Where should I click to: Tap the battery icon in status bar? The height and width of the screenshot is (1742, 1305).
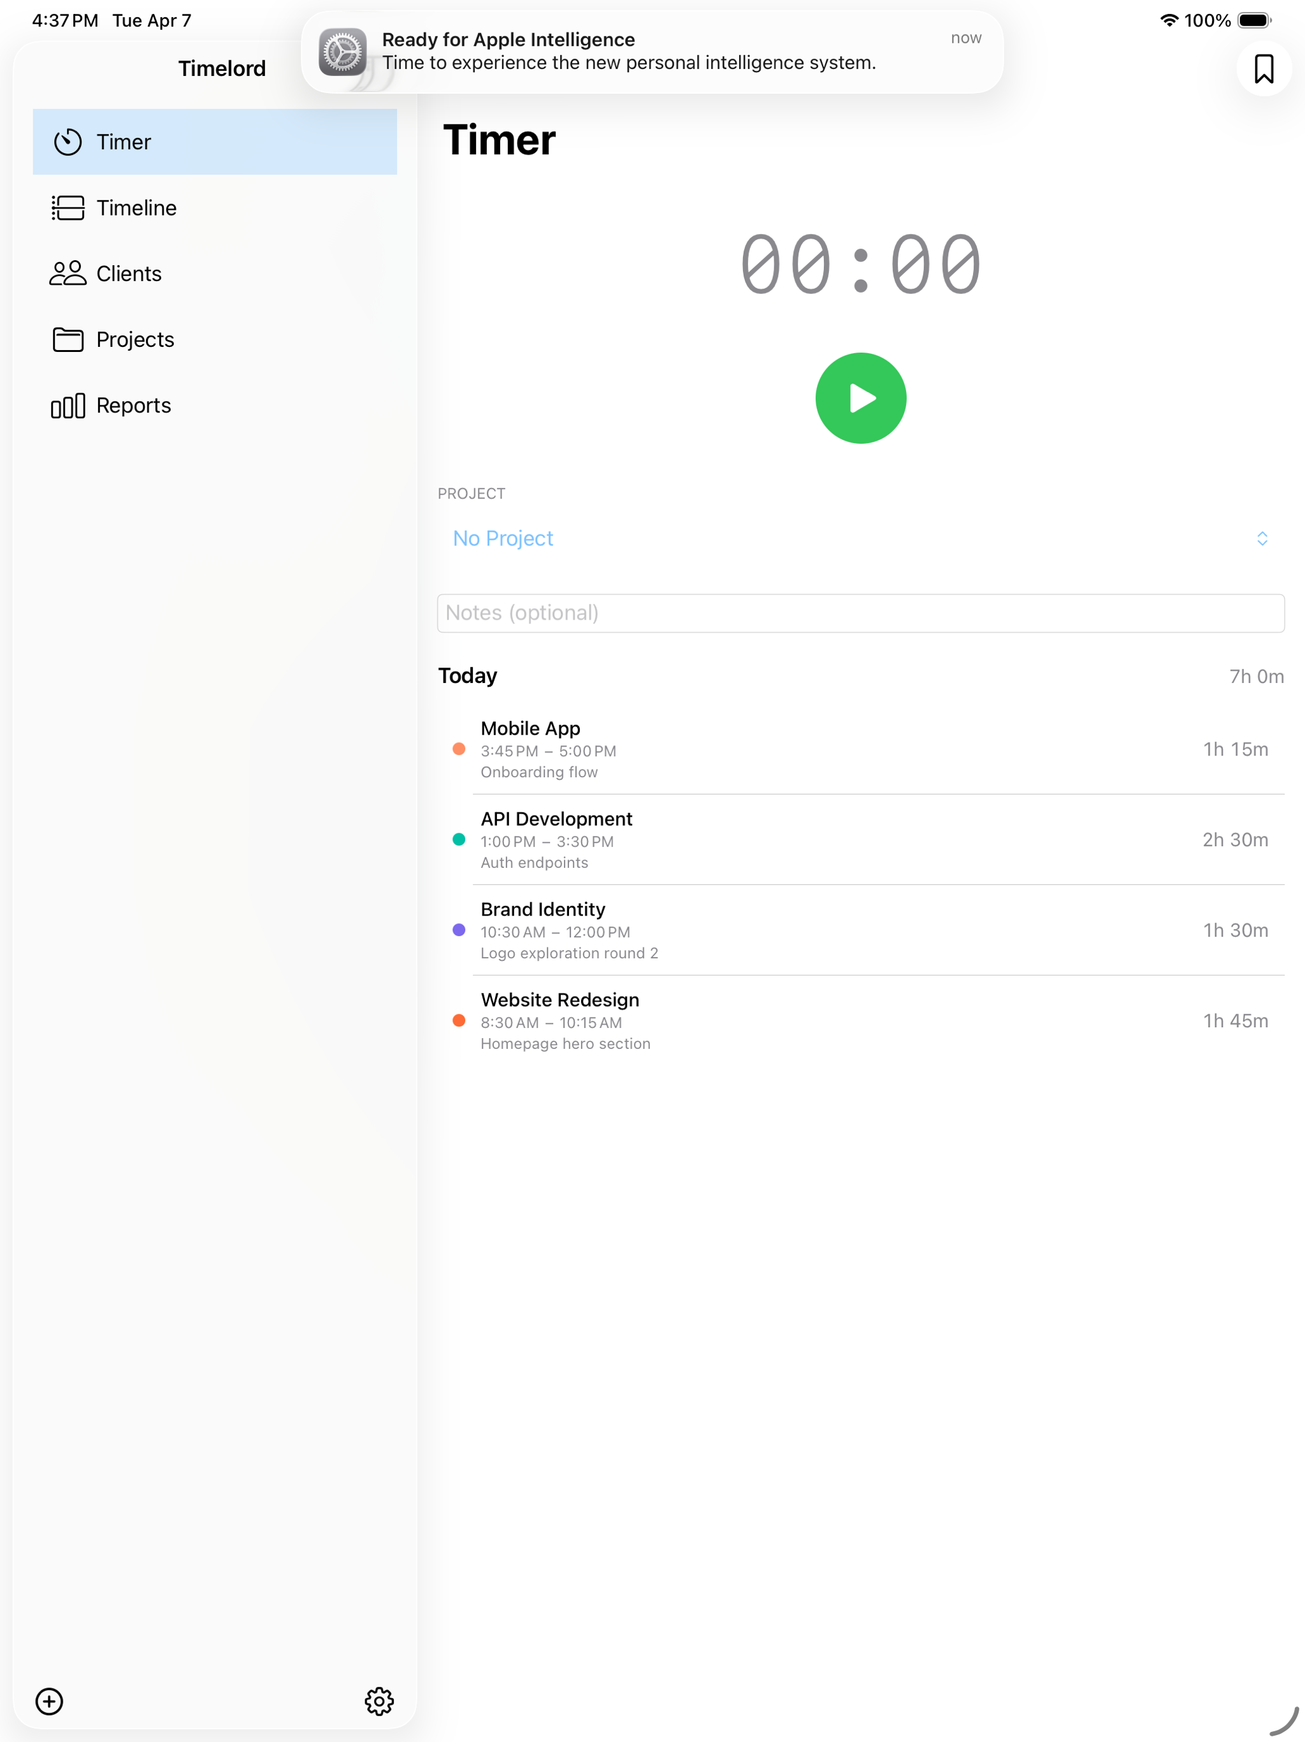pos(1254,20)
